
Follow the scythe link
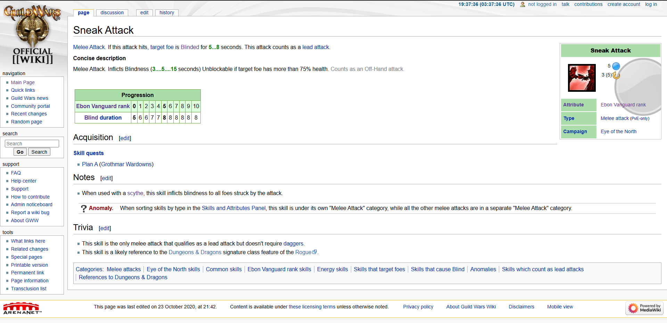(135, 193)
